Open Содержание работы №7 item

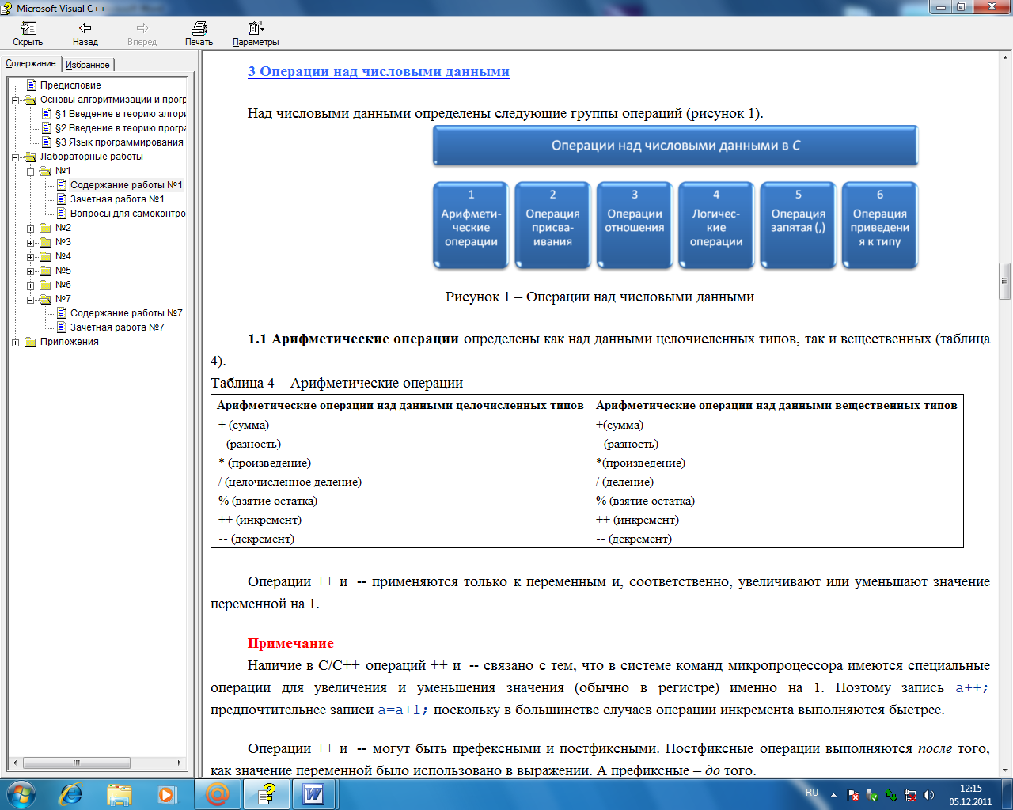point(127,313)
